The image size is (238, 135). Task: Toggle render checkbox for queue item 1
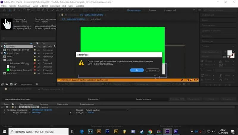(x=7, y=107)
